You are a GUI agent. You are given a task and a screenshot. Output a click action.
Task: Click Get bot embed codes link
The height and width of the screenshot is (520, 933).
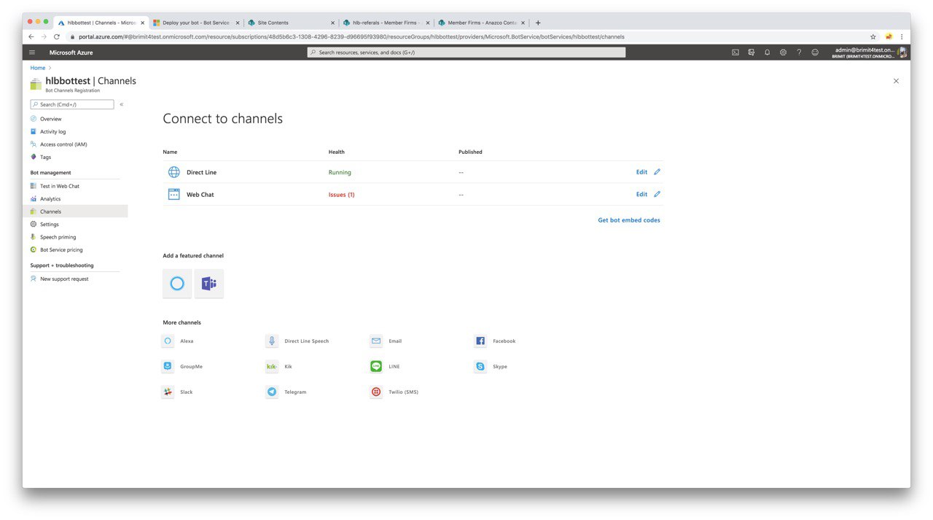(629, 220)
